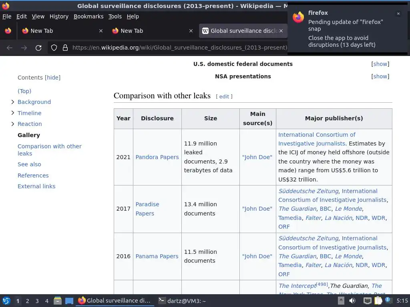Viewport: 410px width, 307px height.
Task: Click the show desktop taskbar icon
Action: click(x=69, y=301)
